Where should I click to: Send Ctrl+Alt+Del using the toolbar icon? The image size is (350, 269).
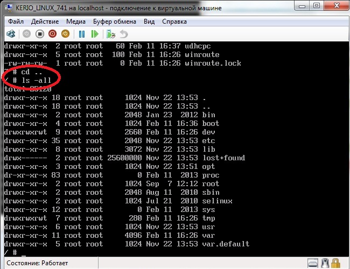(10, 33)
